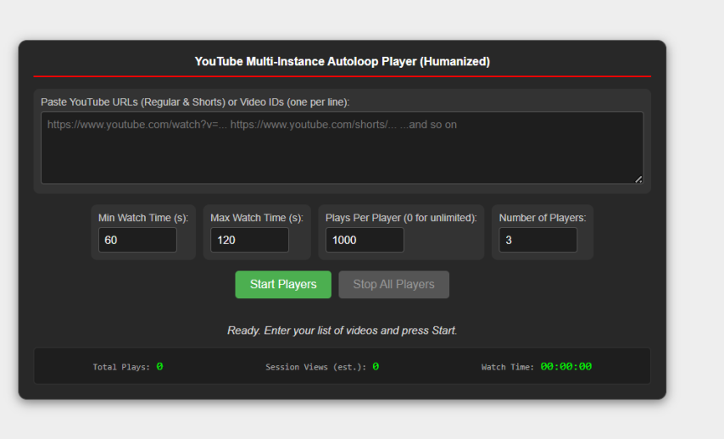Click the Plays Per Player input field

[x=365, y=240]
